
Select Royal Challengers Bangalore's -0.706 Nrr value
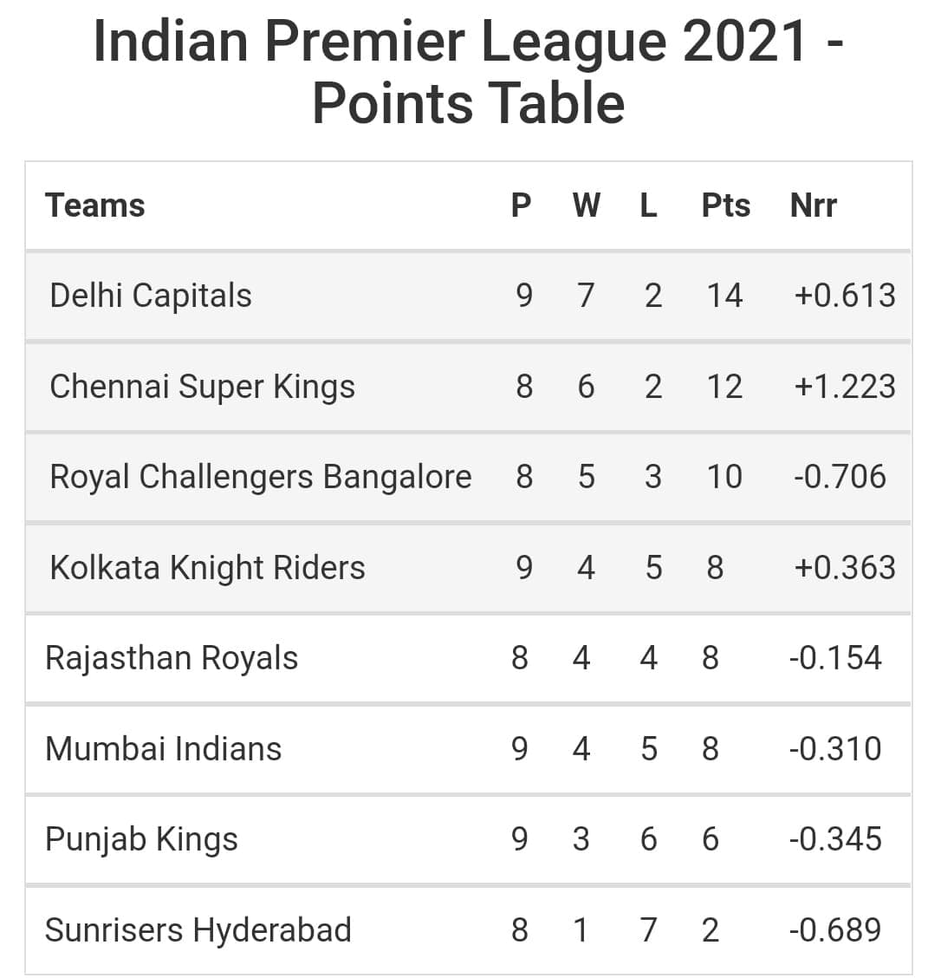click(x=839, y=477)
